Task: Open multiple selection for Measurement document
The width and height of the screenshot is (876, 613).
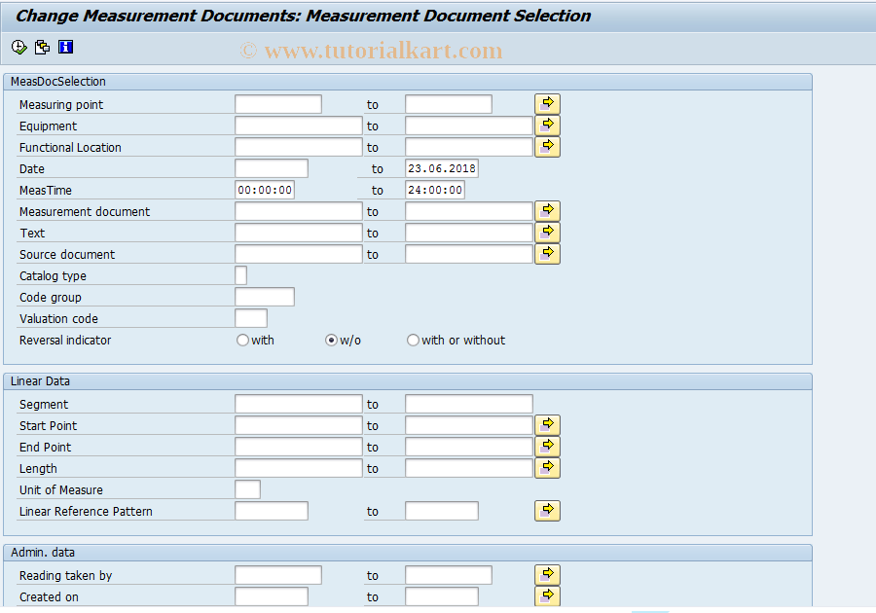Action: pos(547,210)
